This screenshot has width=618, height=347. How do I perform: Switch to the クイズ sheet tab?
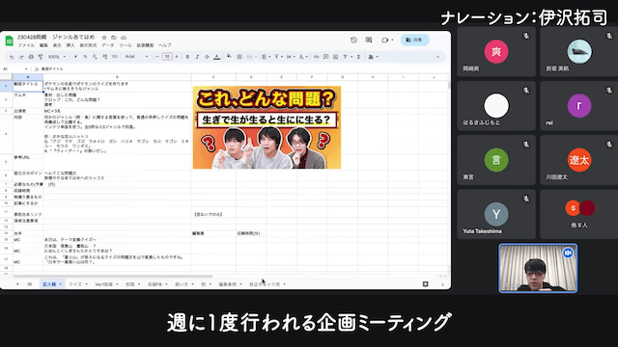[78, 284]
